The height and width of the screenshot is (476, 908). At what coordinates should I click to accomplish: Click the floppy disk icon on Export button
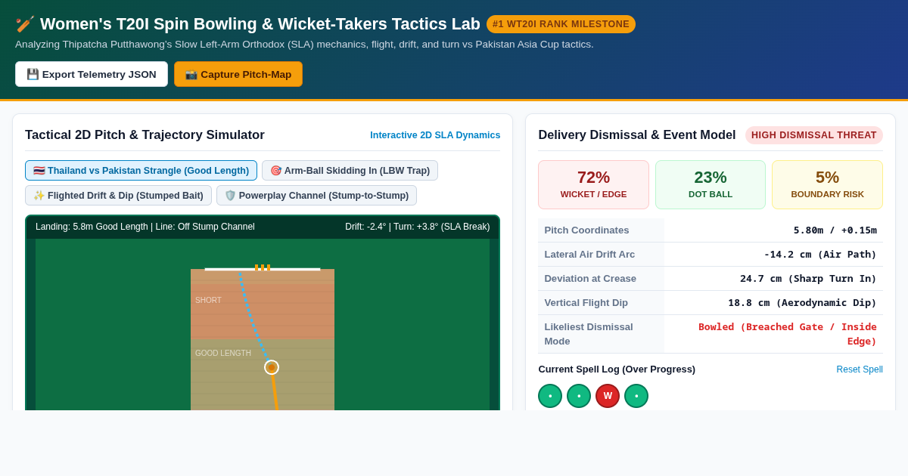33,74
